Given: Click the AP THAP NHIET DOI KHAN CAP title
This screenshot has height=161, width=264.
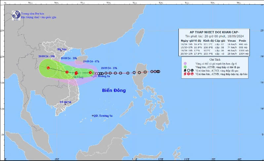Looking at the screenshot, I should coord(214,32).
